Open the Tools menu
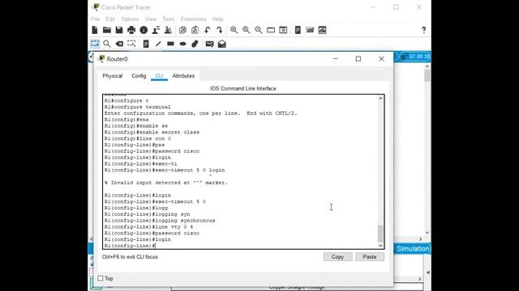The height and width of the screenshot is (291, 519). click(x=168, y=19)
